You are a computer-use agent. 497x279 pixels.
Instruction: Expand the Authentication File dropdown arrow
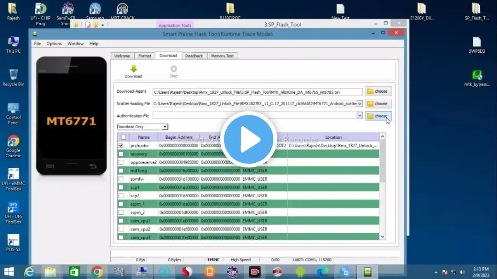360,115
